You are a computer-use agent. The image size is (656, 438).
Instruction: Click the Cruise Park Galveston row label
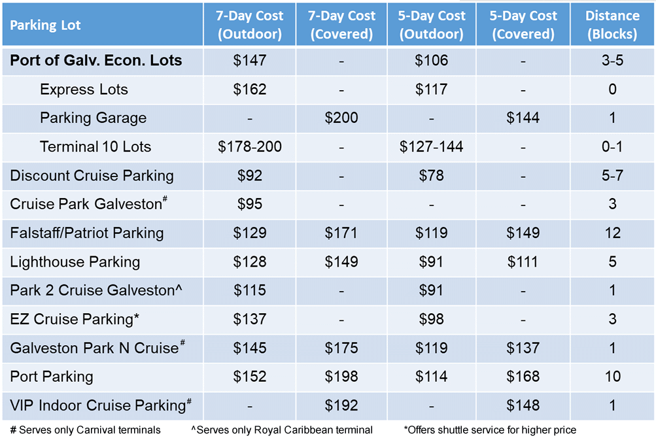(88, 203)
